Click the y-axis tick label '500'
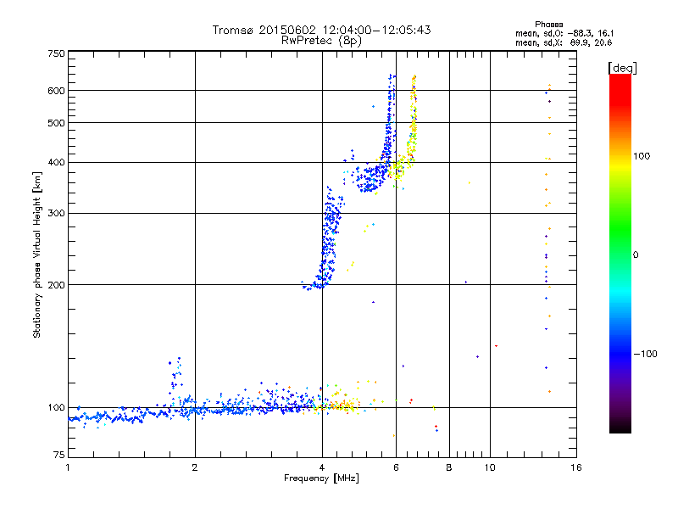 [x=56, y=123]
